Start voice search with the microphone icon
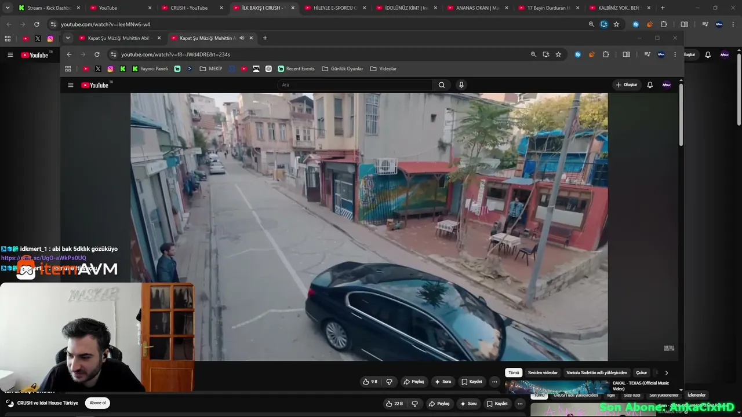This screenshot has width=742, height=417. (461, 85)
